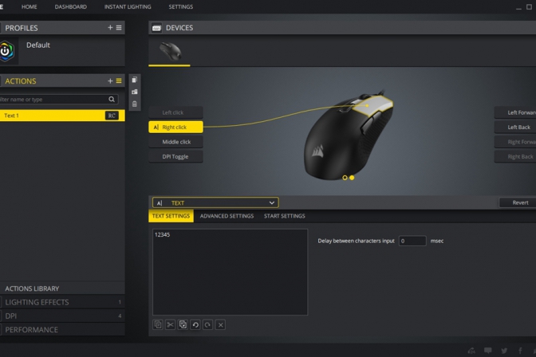Select the Right Back mouse button
Screen dimensions: 536x357
[x=515, y=156]
